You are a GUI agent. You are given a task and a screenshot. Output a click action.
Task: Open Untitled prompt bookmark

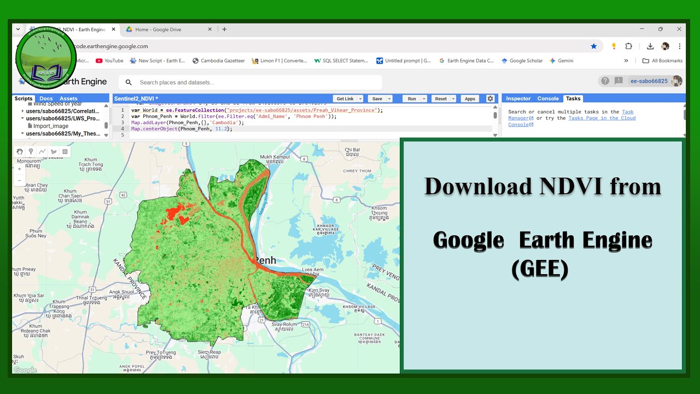point(404,61)
